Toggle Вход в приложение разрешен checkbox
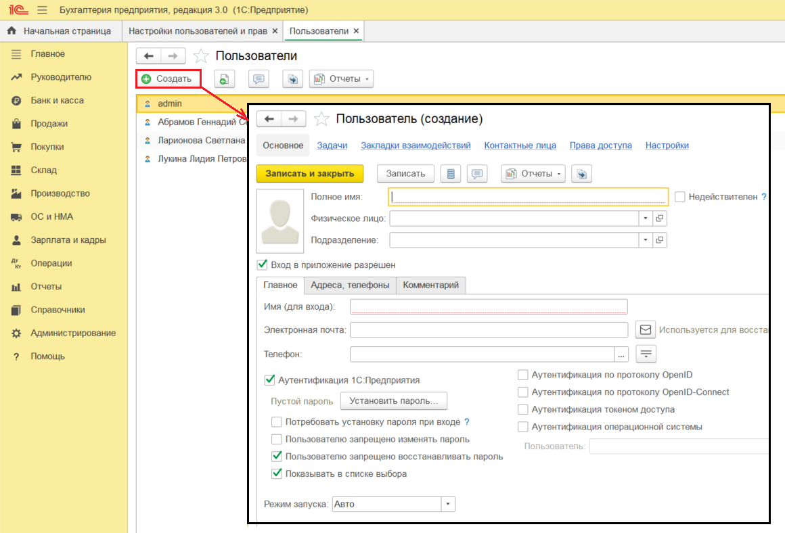Image resolution: width=785 pixels, height=533 pixels. pyautogui.click(x=263, y=264)
